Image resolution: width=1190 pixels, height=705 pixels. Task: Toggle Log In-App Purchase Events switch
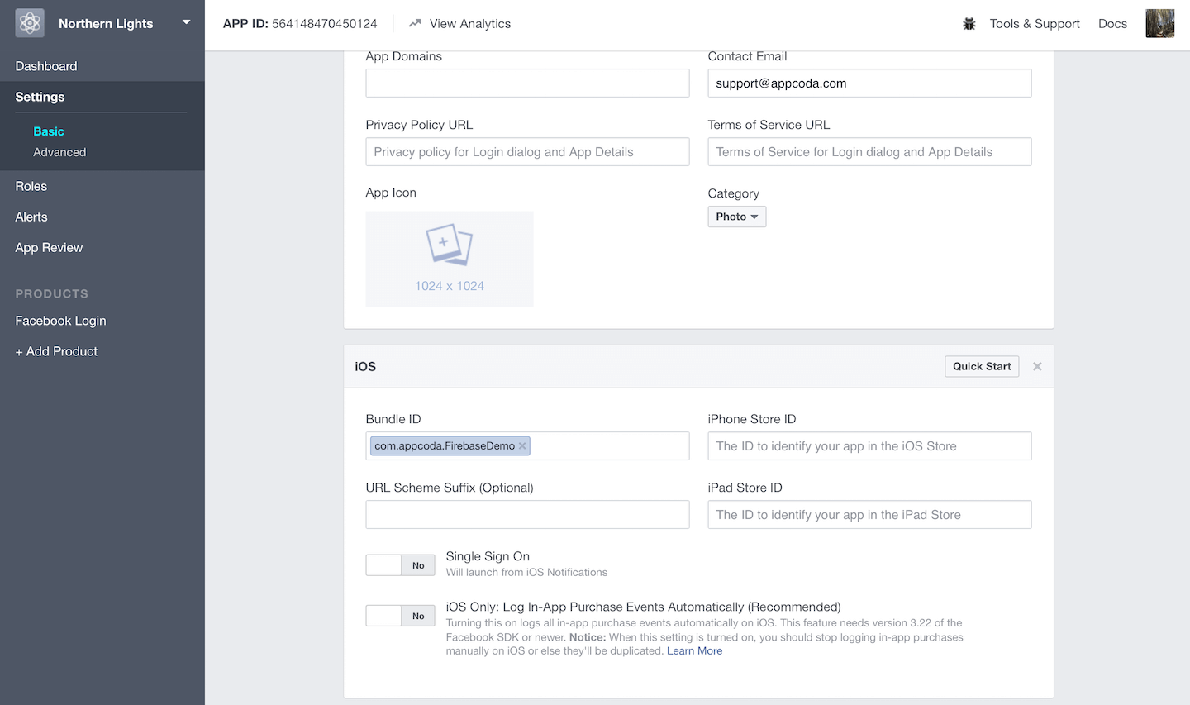(400, 616)
